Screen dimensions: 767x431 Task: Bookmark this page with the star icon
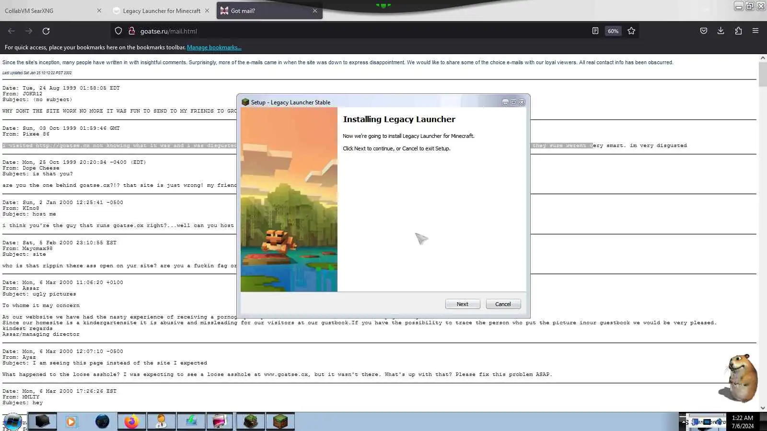pyautogui.click(x=631, y=31)
